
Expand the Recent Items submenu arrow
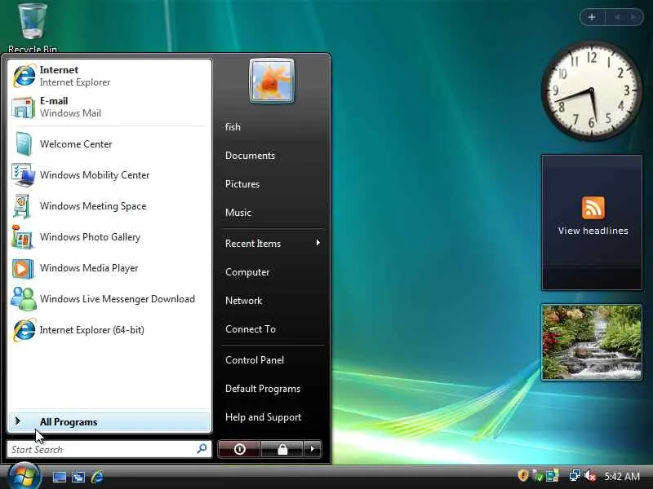point(318,242)
